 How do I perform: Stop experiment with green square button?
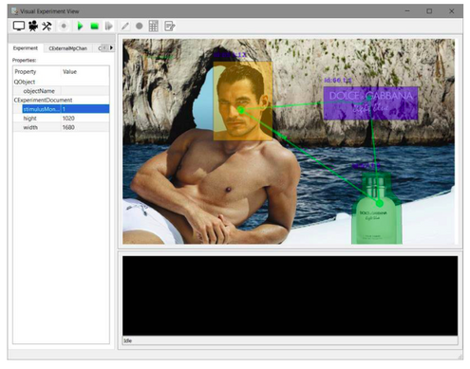point(94,27)
